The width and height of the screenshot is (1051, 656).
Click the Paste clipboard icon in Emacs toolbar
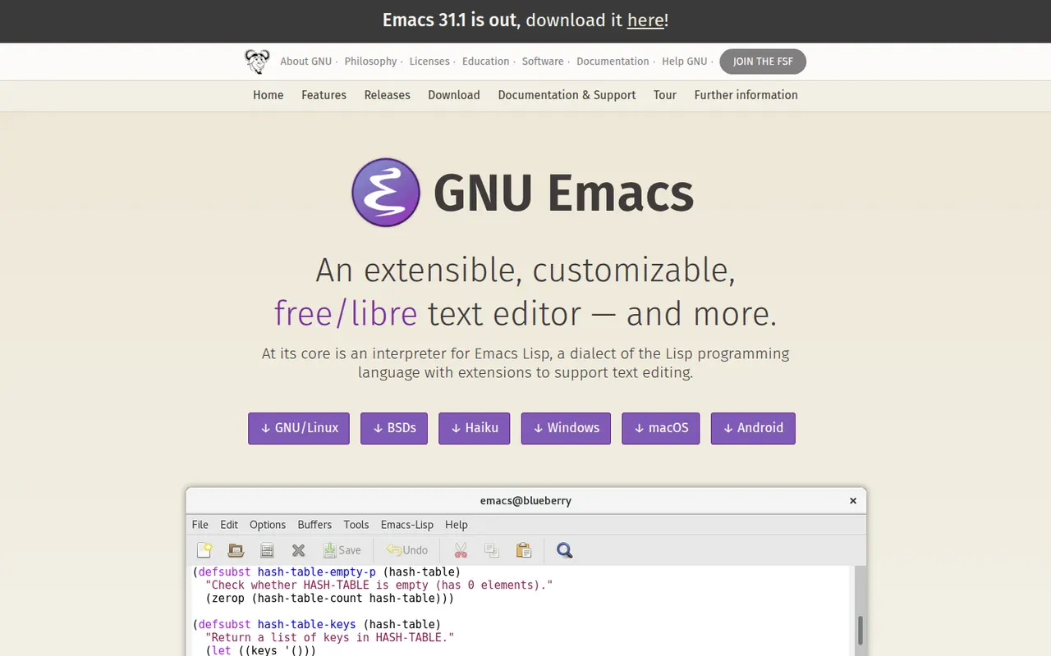point(524,550)
